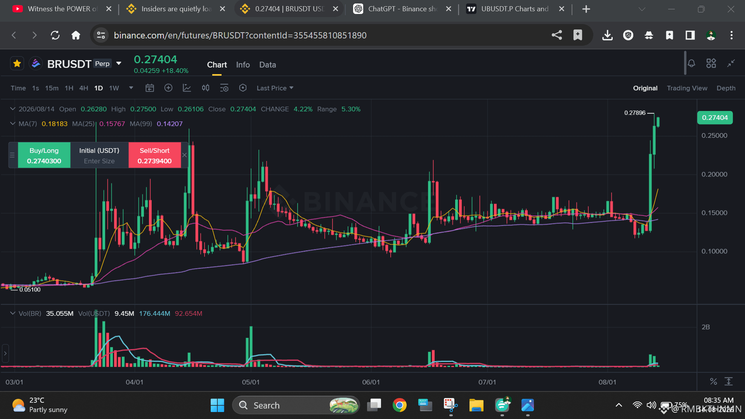Switch to 'Insiders are quietly' browser tab
The width and height of the screenshot is (745, 419).
click(x=176, y=9)
